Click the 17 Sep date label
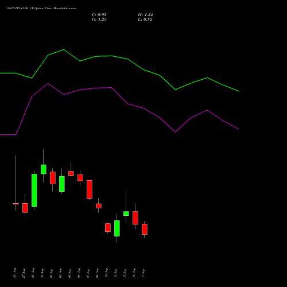 [x=143, y=273]
